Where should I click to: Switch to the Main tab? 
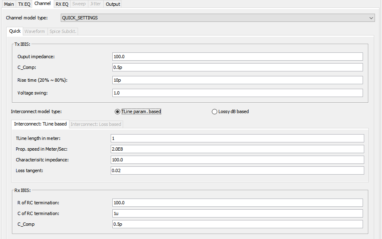[9, 4]
